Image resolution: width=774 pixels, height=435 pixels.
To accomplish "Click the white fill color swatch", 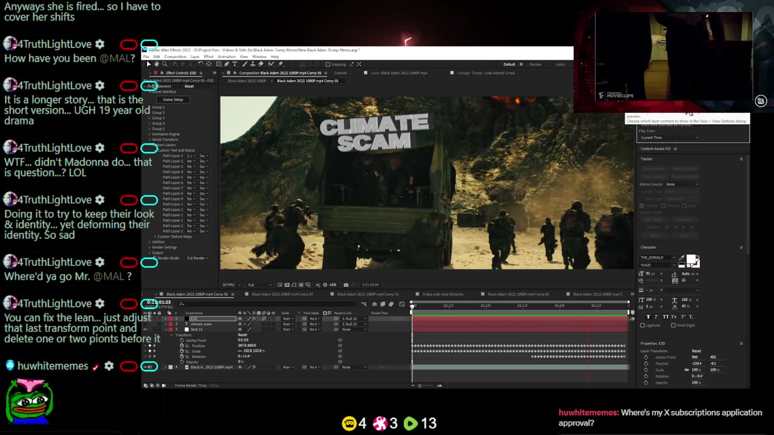I will click(x=691, y=259).
